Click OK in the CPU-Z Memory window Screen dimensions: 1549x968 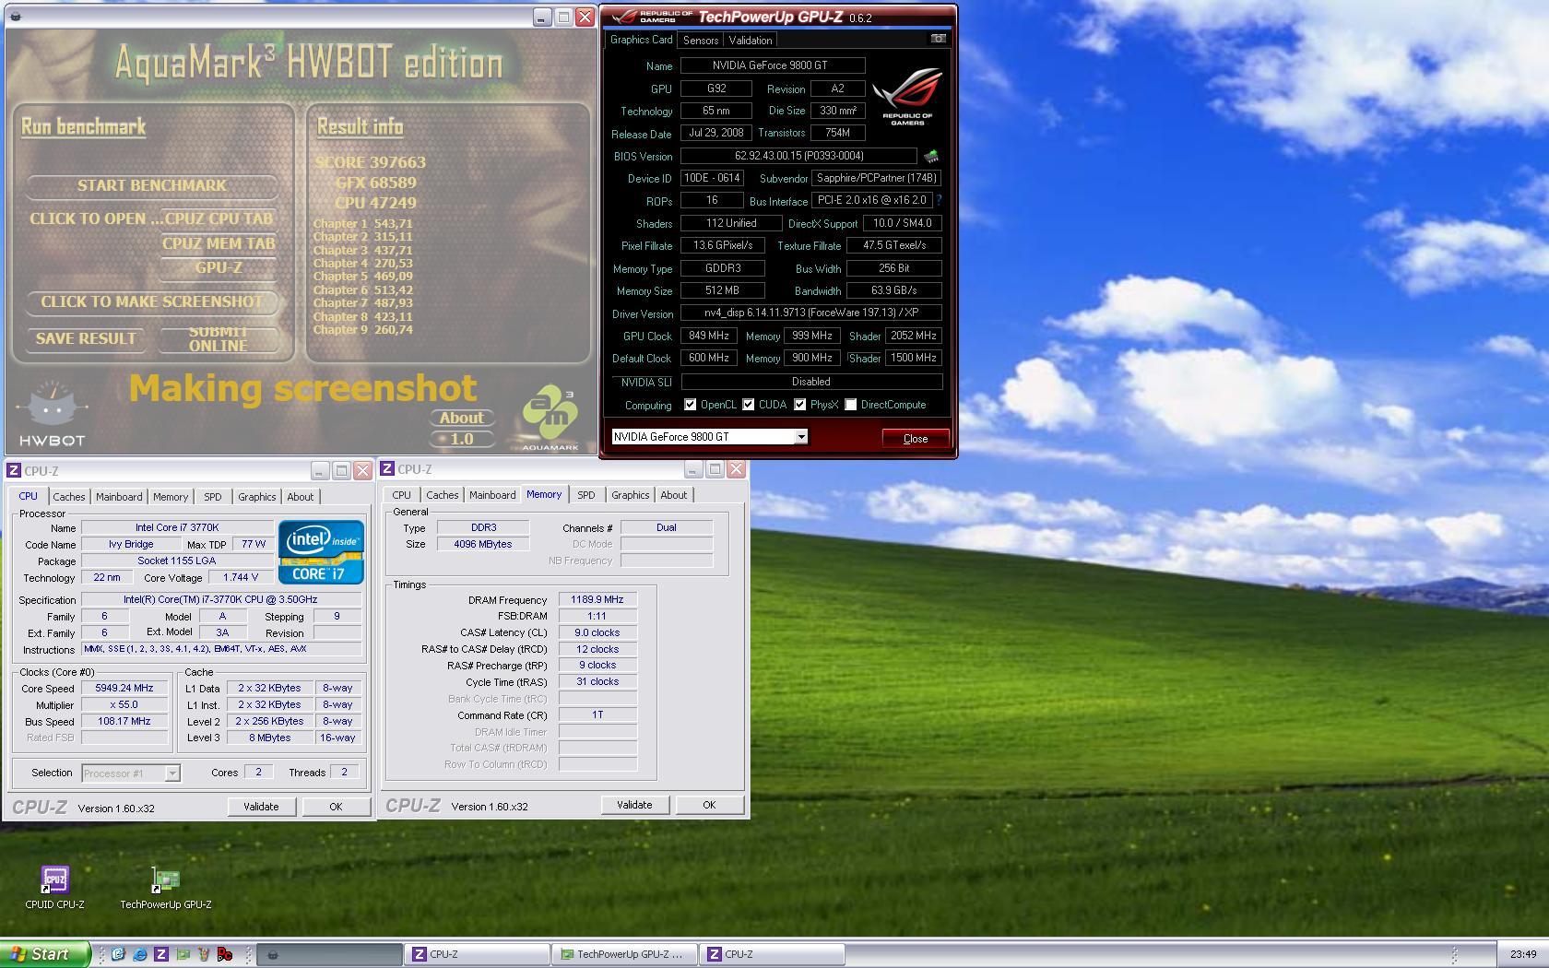(x=709, y=805)
